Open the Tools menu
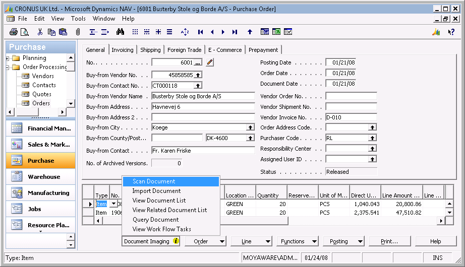The width and height of the screenshot is (465, 267). point(78,19)
